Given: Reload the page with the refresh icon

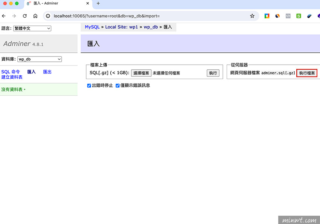Looking at the screenshot, I should coord(25,16).
